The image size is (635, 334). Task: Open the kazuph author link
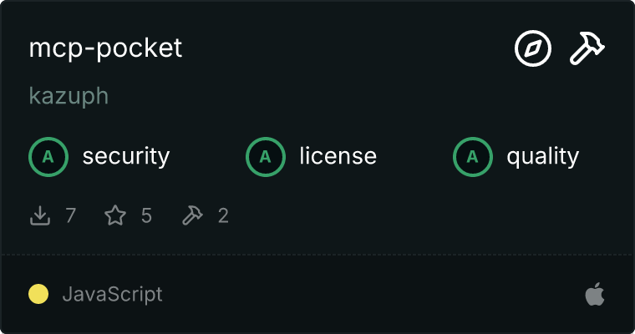coord(69,96)
